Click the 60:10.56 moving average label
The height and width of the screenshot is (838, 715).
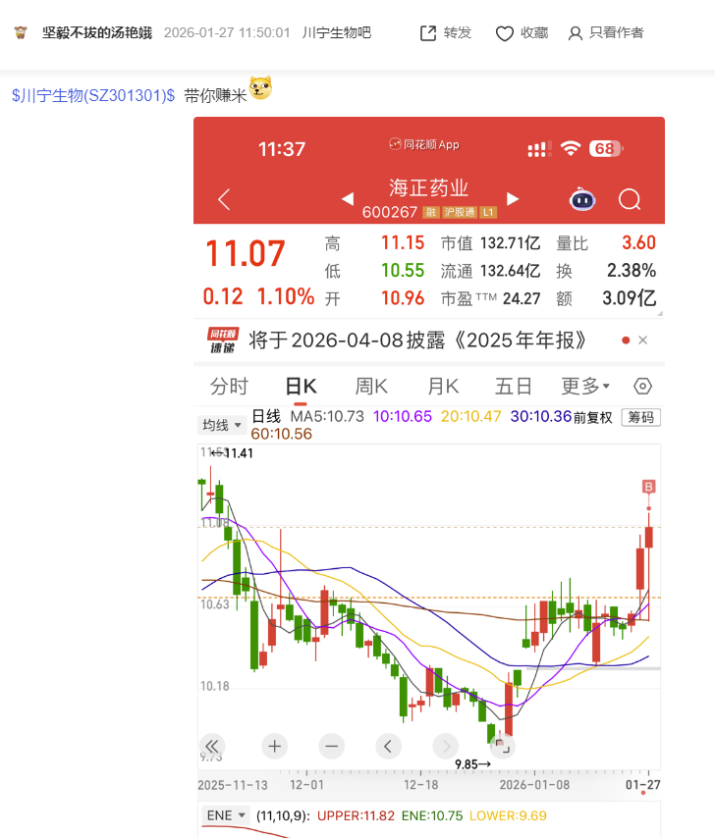(x=281, y=434)
